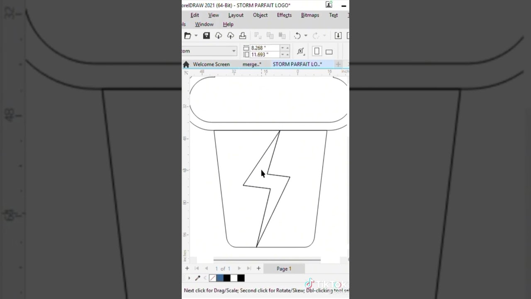Select the rounded lid shape on canvas
This screenshot has width=531, height=299.
269,100
